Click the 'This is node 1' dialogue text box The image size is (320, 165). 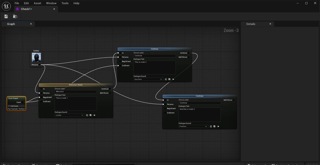76,103
